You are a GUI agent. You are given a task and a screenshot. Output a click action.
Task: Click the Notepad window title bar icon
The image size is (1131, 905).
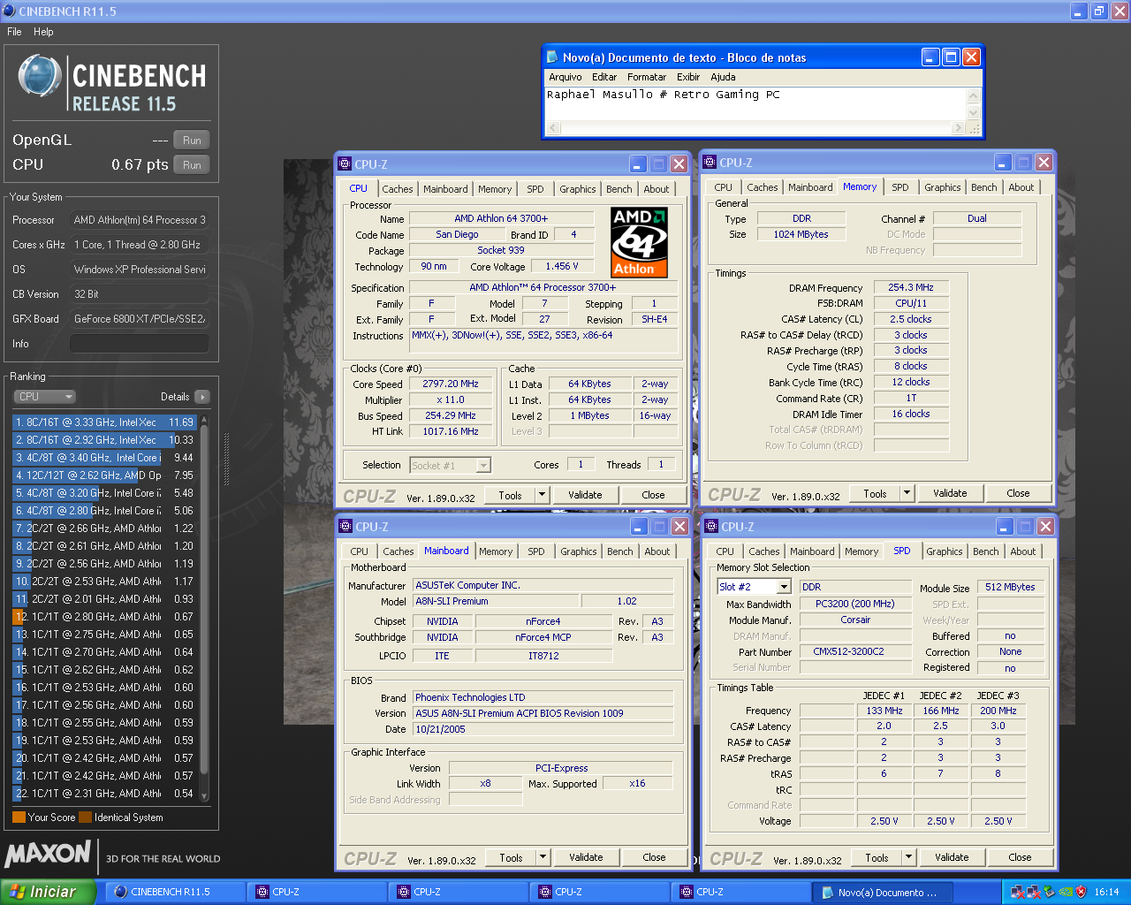(552, 57)
